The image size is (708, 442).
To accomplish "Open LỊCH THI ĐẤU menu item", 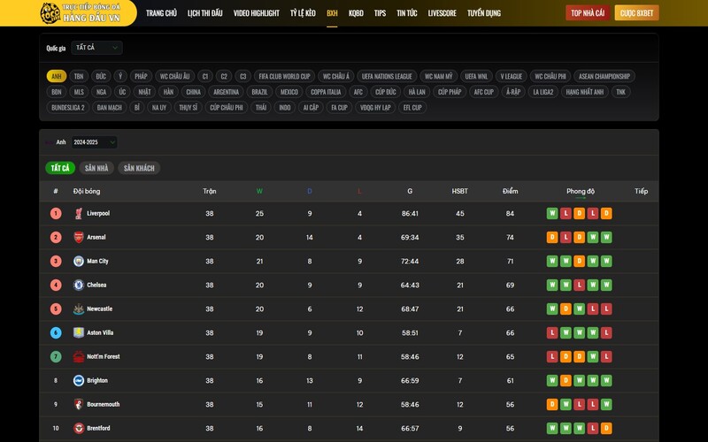I will pyautogui.click(x=205, y=13).
